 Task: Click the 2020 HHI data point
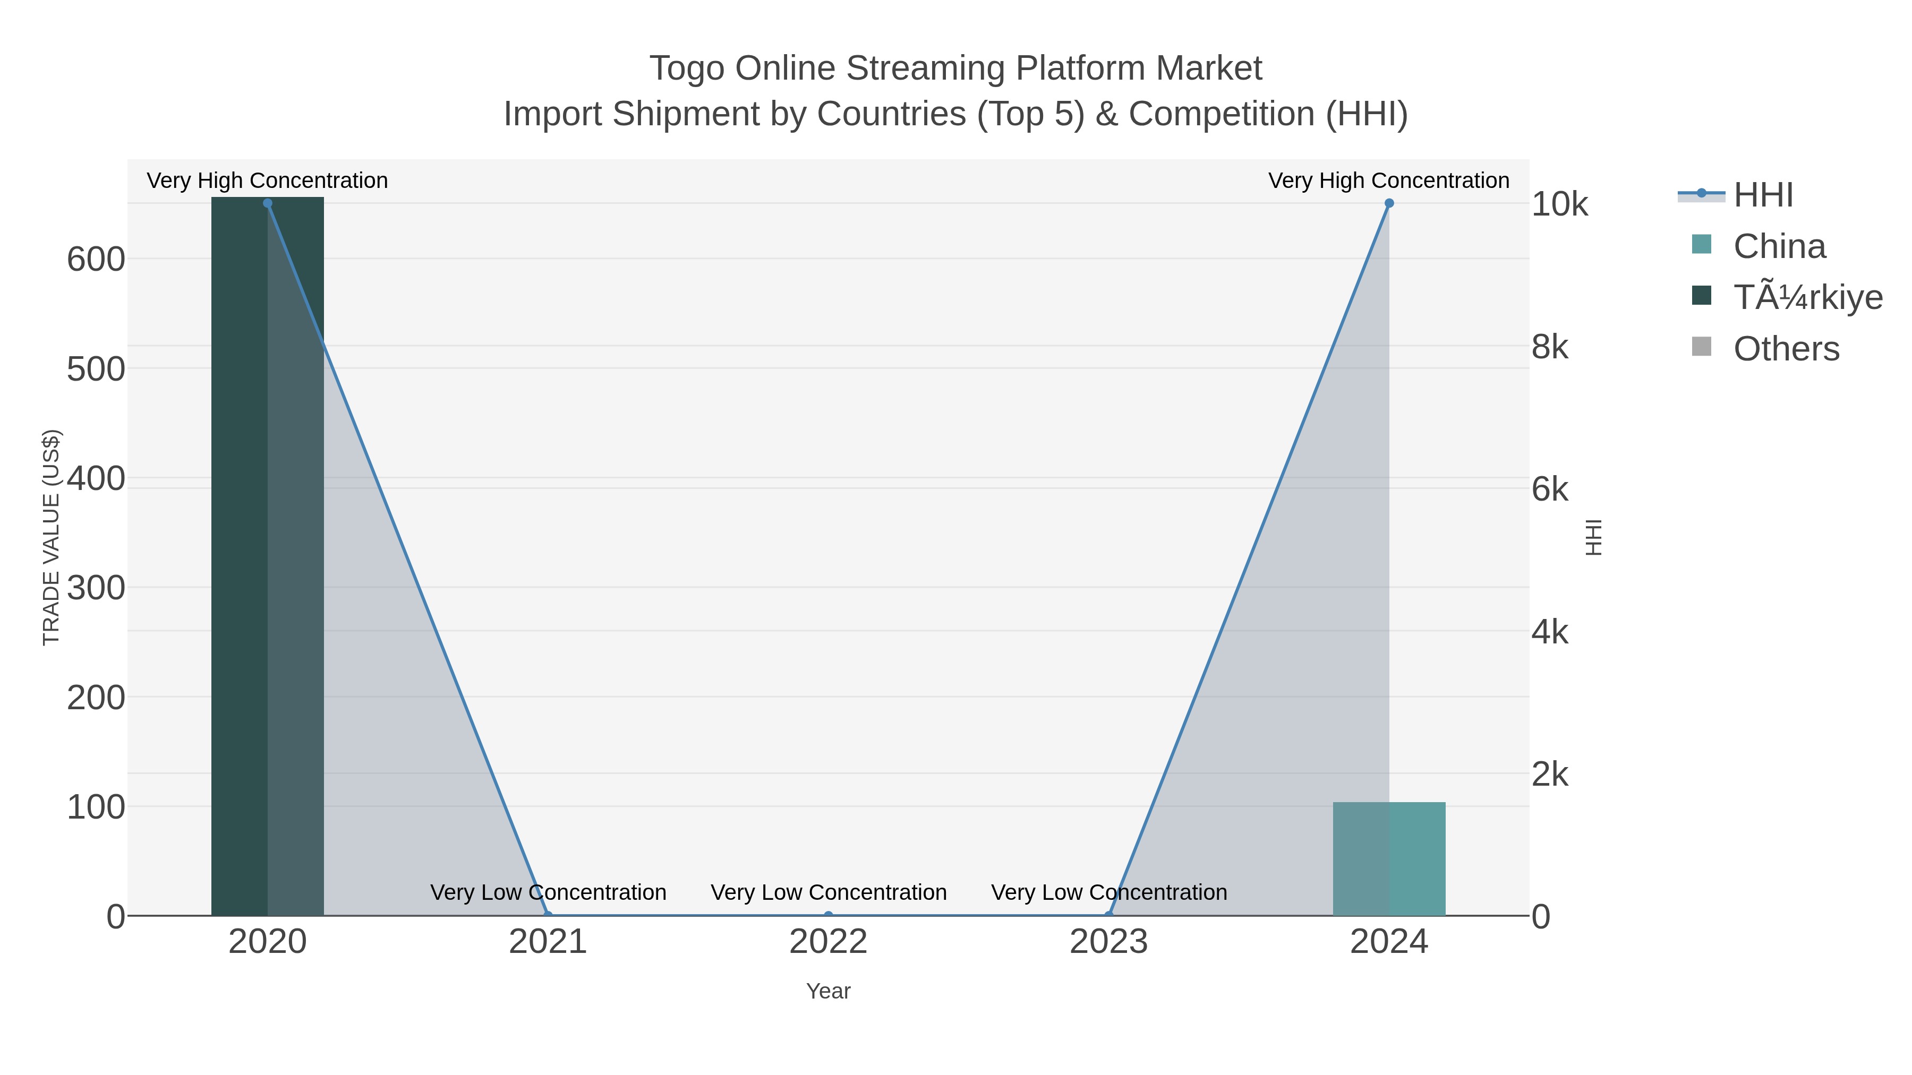click(267, 203)
